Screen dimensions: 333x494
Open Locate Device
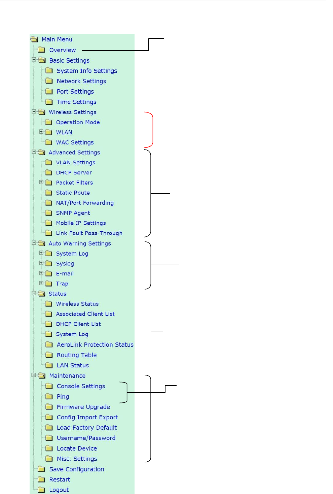77,449
